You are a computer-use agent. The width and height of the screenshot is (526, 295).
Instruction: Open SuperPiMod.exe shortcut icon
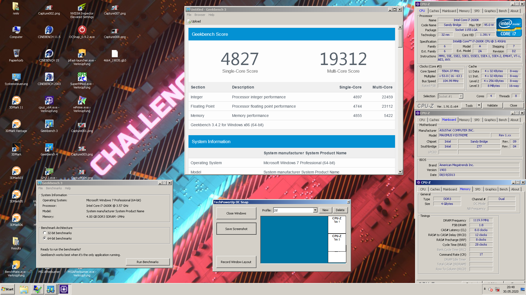[82, 81]
